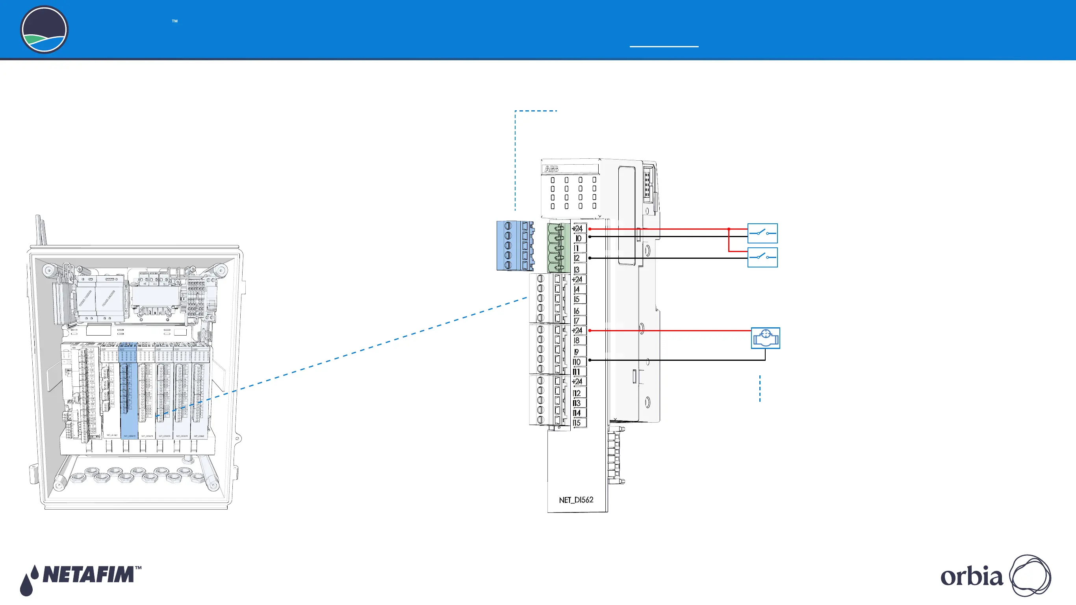Screen dimensions: 1076x605
Task: Click the +24 terminal just above I12
Action: pos(579,381)
